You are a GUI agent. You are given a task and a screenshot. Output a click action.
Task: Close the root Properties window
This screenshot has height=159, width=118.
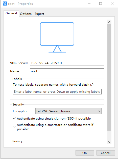(x=112, y=4)
